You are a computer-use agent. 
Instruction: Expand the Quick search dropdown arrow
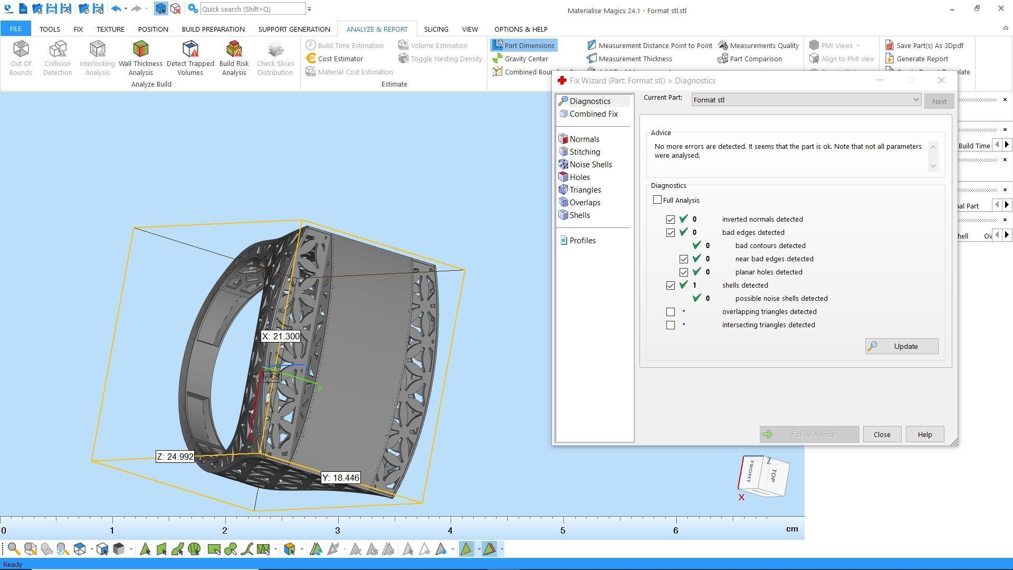click(x=310, y=9)
